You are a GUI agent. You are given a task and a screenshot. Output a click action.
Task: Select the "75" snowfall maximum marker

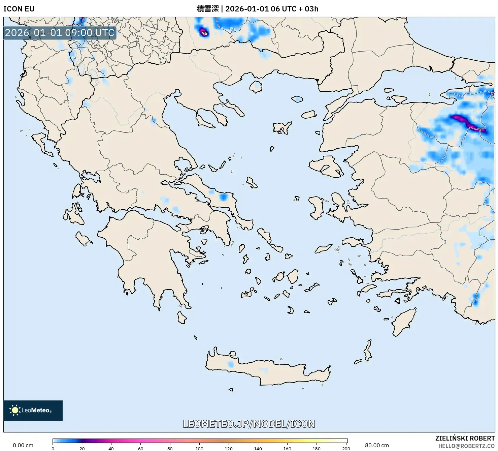[204, 34]
